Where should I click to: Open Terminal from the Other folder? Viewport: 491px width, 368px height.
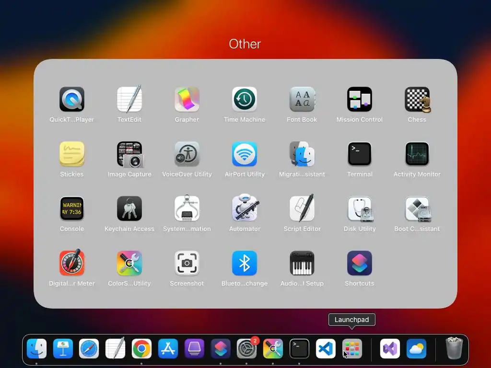[x=360, y=154]
